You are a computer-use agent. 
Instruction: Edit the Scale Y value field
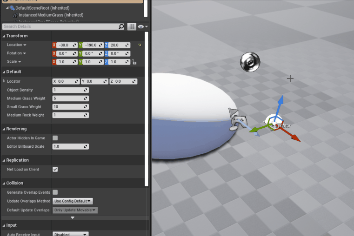pyautogui.click(x=93, y=62)
